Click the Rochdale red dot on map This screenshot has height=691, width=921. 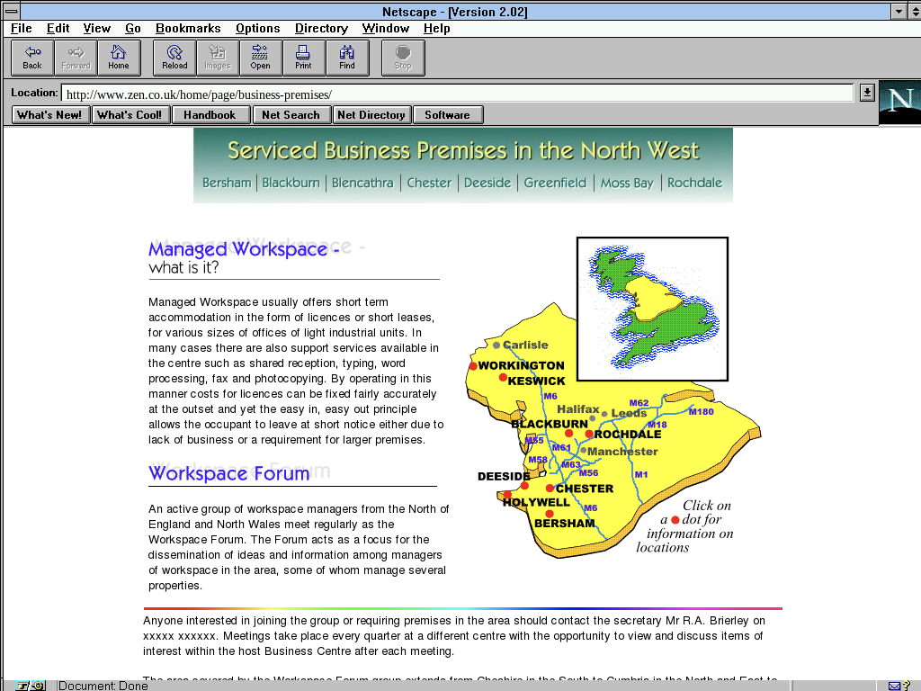click(x=589, y=434)
